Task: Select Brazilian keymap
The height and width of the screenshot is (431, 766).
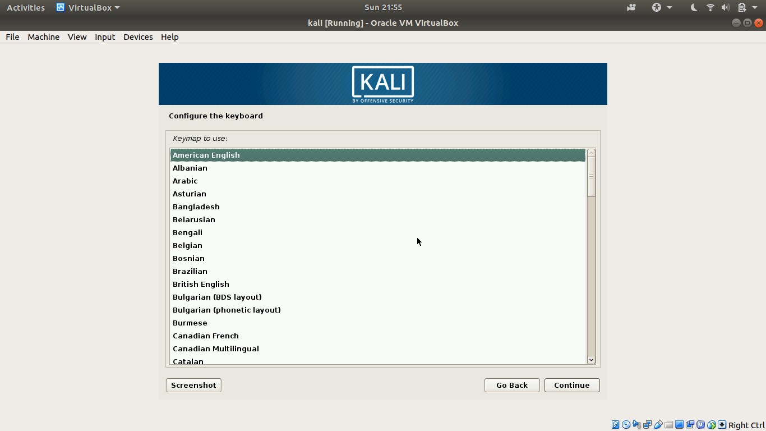Action: pos(378,271)
